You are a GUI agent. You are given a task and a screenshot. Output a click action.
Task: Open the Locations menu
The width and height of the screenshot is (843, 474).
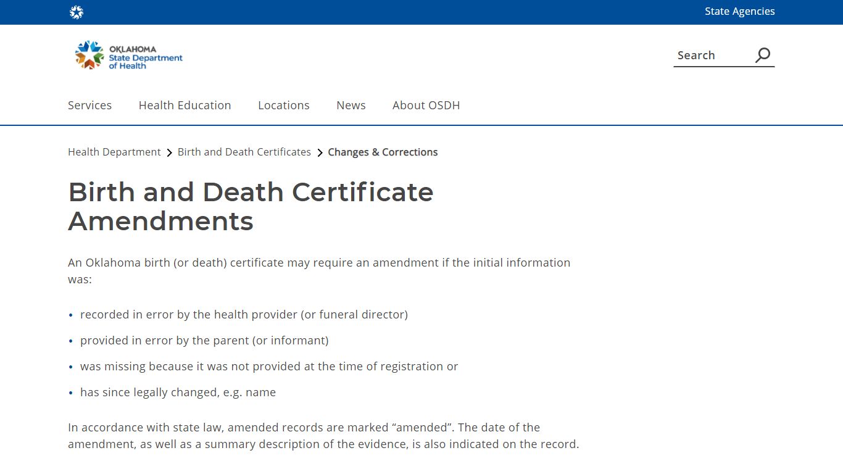284,105
